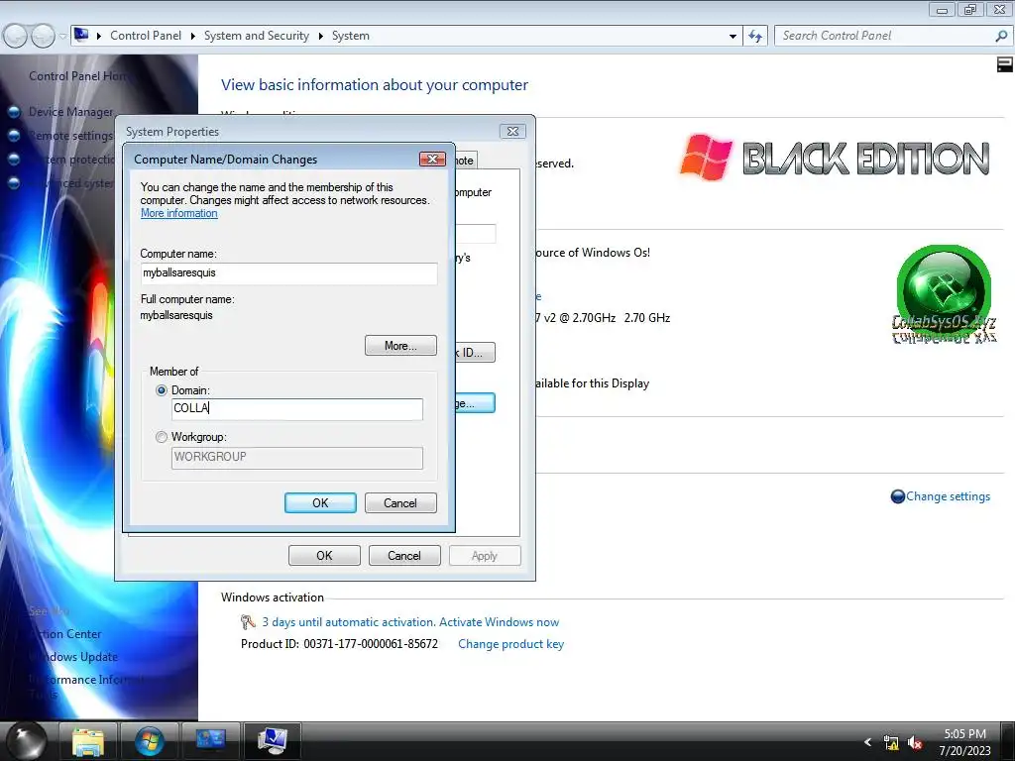The image size is (1015, 761).
Task: Click System in address breadcrumb
Action: [351, 36]
